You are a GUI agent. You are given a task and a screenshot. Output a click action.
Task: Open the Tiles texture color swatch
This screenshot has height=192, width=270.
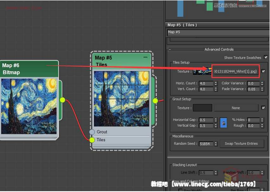click(x=202, y=71)
